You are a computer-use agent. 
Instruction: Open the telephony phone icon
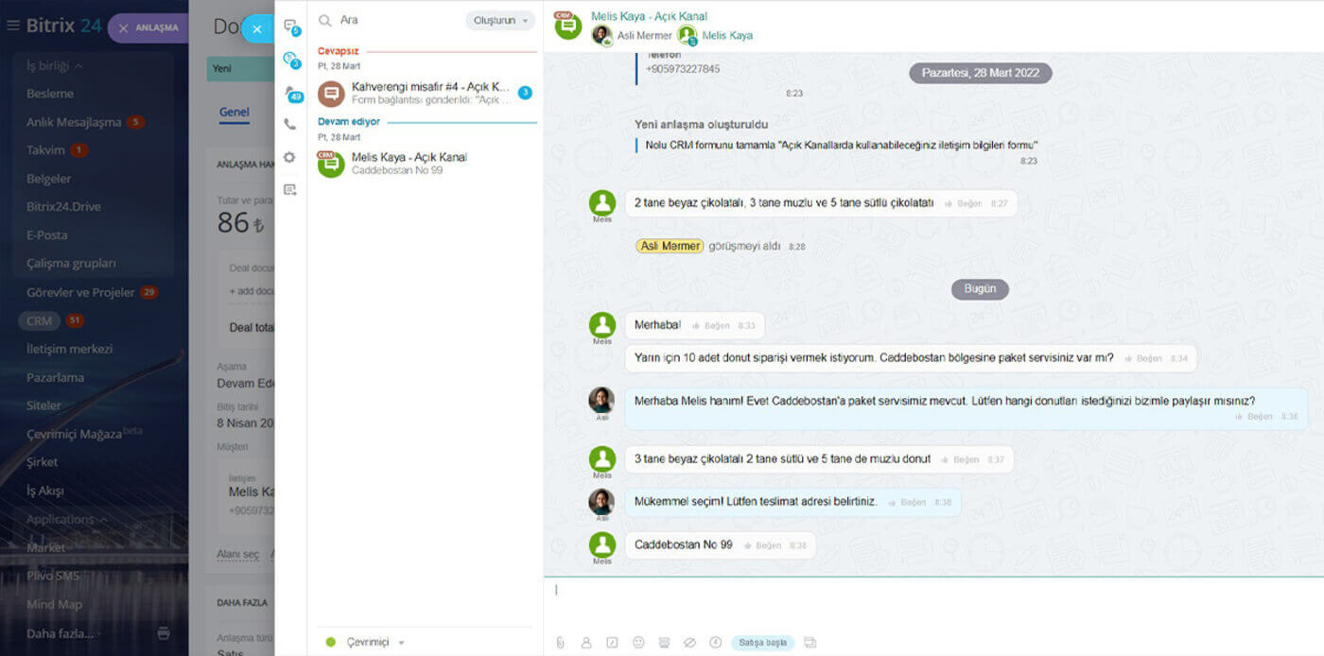pyautogui.click(x=289, y=124)
